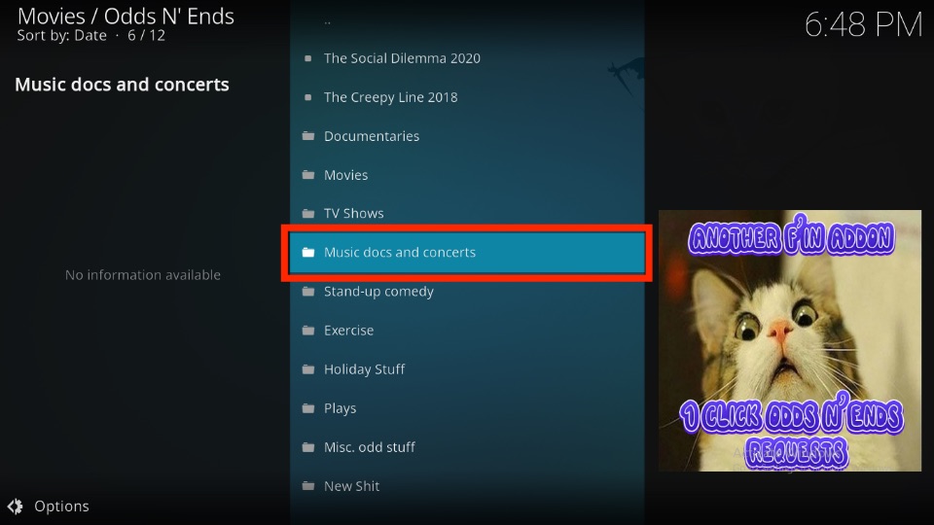The height and width of the screenshot is (525, 934).
Task: Open the Holiday Stuff folder icon
Action: 308,369
